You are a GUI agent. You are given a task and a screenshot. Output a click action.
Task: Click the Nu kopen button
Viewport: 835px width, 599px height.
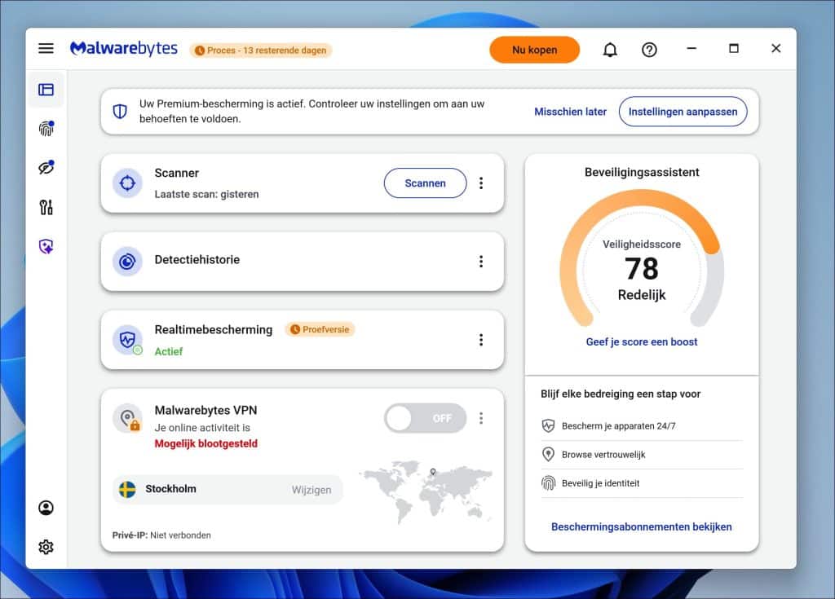pos(534,49)
